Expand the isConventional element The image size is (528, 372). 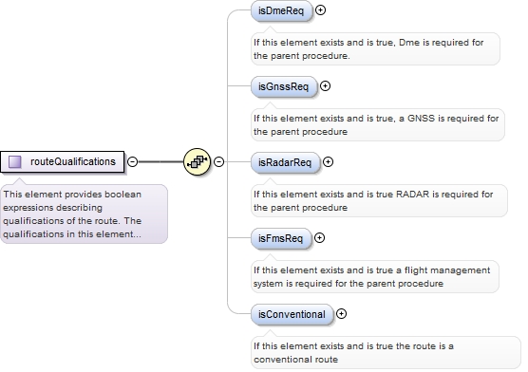pos(342,314)
